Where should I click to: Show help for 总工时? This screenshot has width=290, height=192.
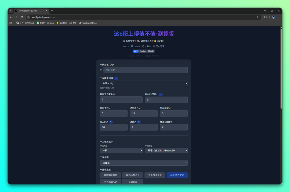coord(111,122)
